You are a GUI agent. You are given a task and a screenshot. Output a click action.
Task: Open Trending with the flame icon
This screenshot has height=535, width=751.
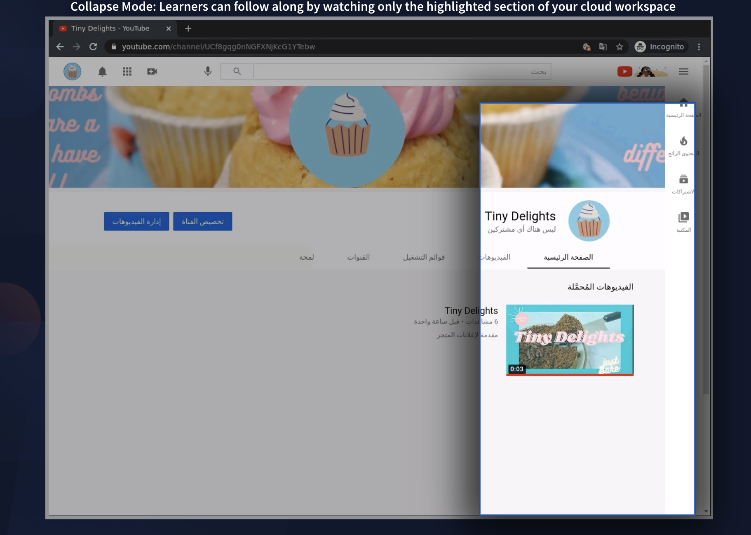click(683, 146)
